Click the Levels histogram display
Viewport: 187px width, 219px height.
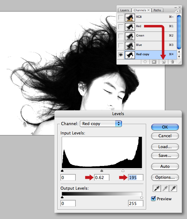[102, 152]
